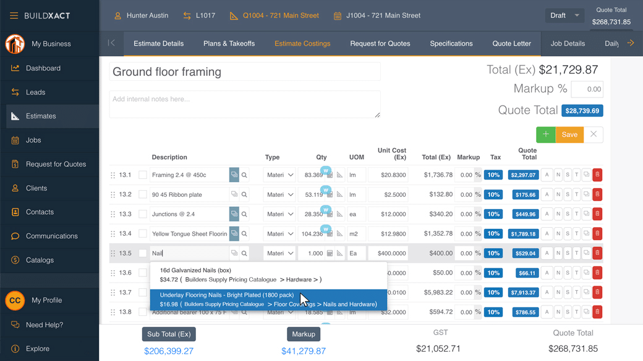Open the Draft status dropdown

click(x=564, y=15)
